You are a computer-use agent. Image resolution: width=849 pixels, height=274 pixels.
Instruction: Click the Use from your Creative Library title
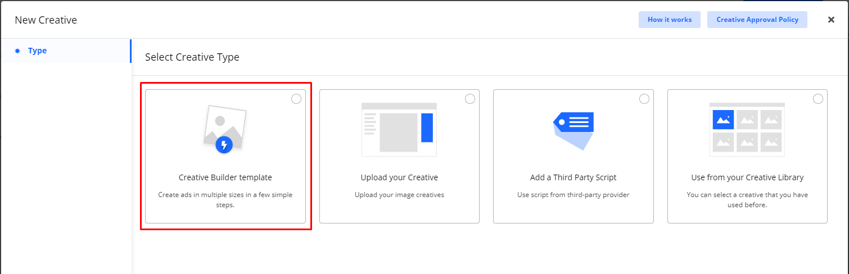pyautogui.click(x=747, y=177)
